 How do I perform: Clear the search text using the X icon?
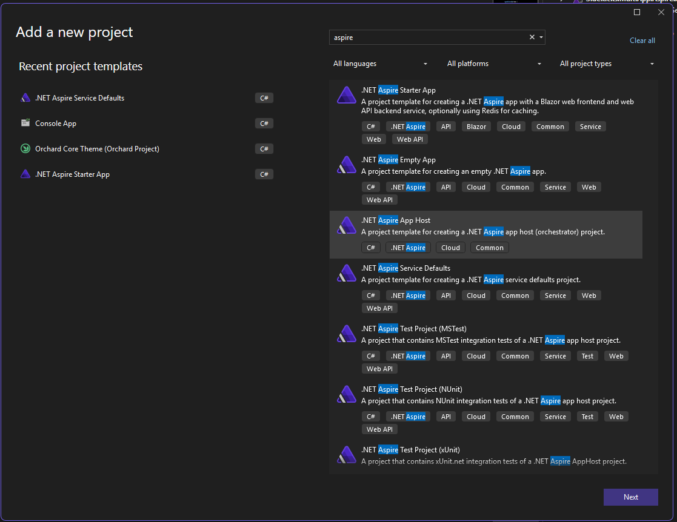point(532,37)
